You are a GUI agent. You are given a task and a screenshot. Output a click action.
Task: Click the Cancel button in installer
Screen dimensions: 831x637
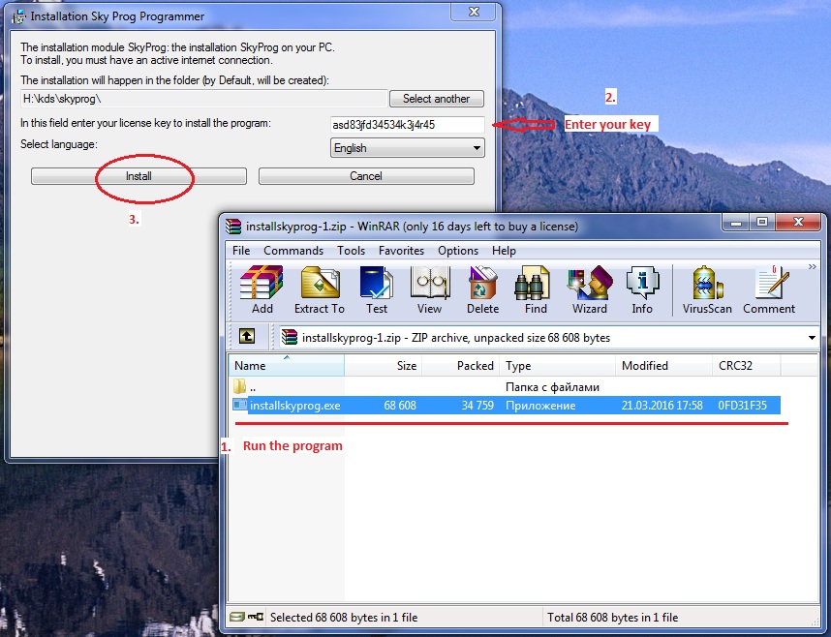click(x=366, y=176)
